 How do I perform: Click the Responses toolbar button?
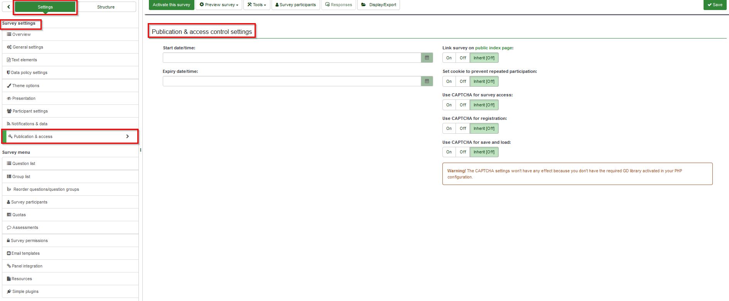[339, 5]
